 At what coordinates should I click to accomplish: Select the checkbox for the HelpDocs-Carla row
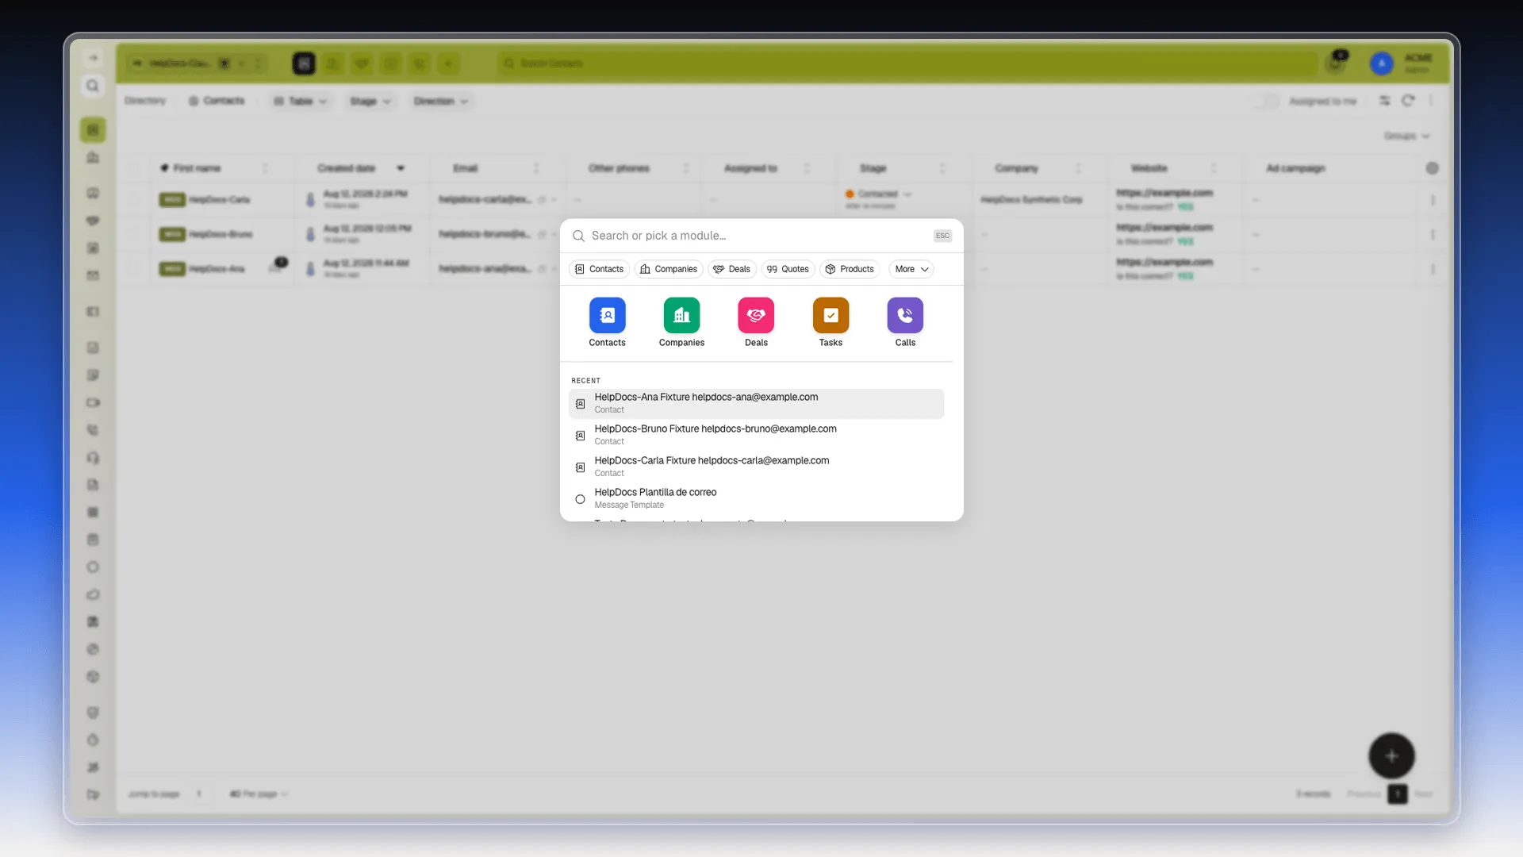(134, 200)
